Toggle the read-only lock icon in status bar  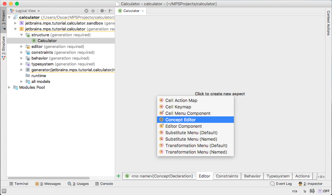click(x=305, y=191)
